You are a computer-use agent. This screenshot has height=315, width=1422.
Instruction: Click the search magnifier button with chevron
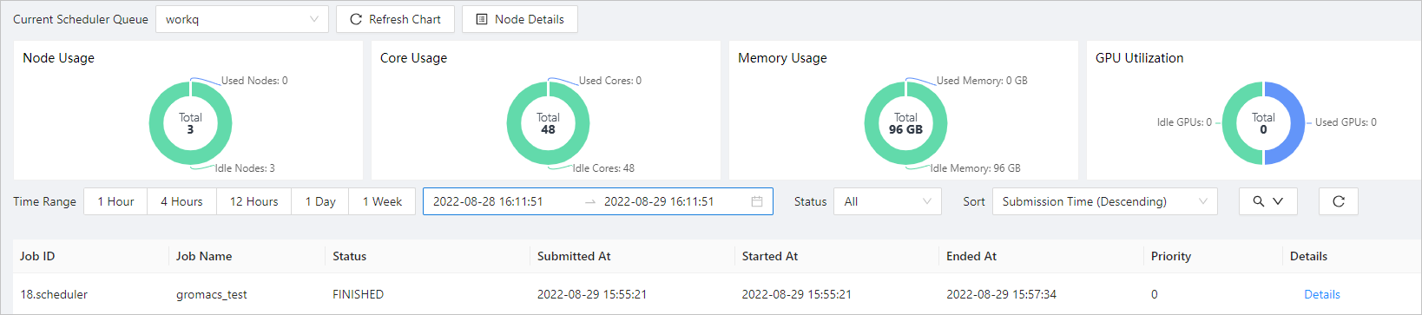1268,201
